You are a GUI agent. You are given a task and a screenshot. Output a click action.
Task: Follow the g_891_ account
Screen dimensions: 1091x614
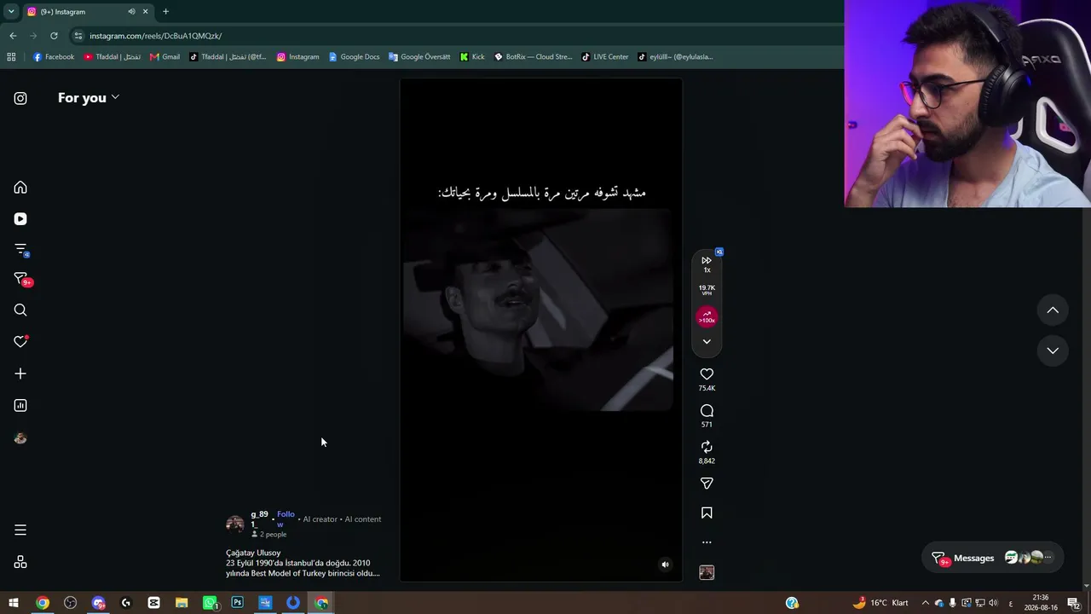286,519
